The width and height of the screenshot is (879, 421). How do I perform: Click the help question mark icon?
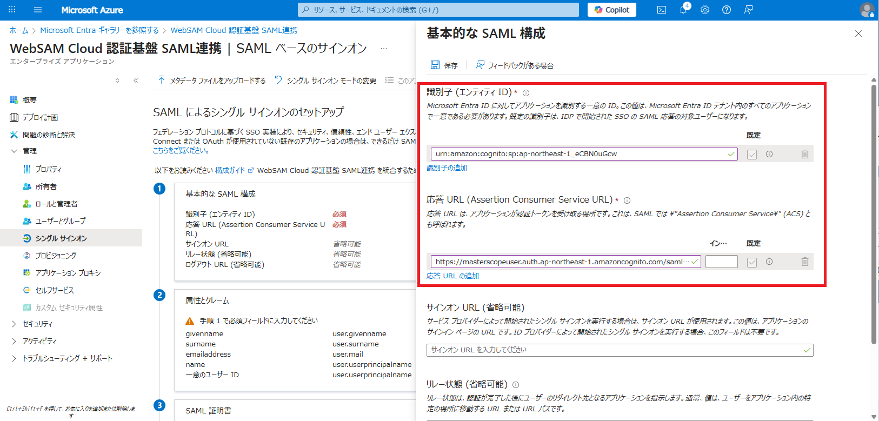tap(727, 10)
